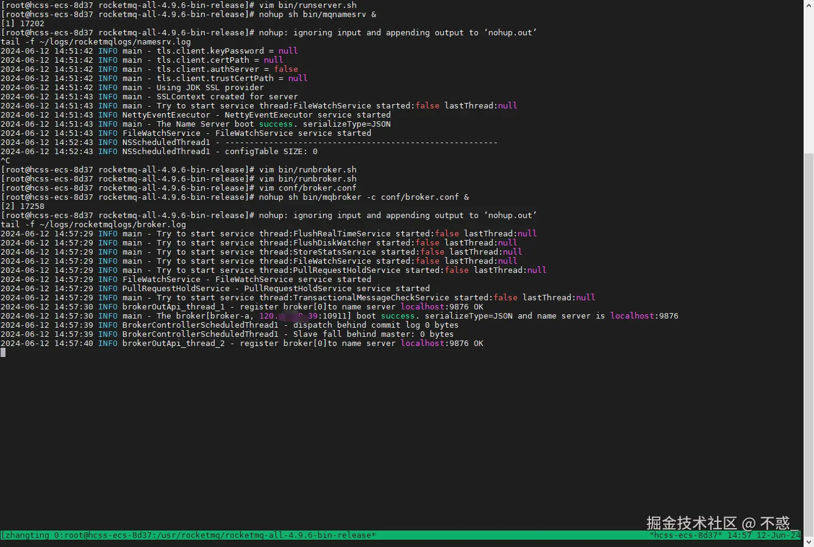Viewport: 814px width, 547px height.
Task: Click "SSLContext created for server" log line
Action: (x=149, y=96)
